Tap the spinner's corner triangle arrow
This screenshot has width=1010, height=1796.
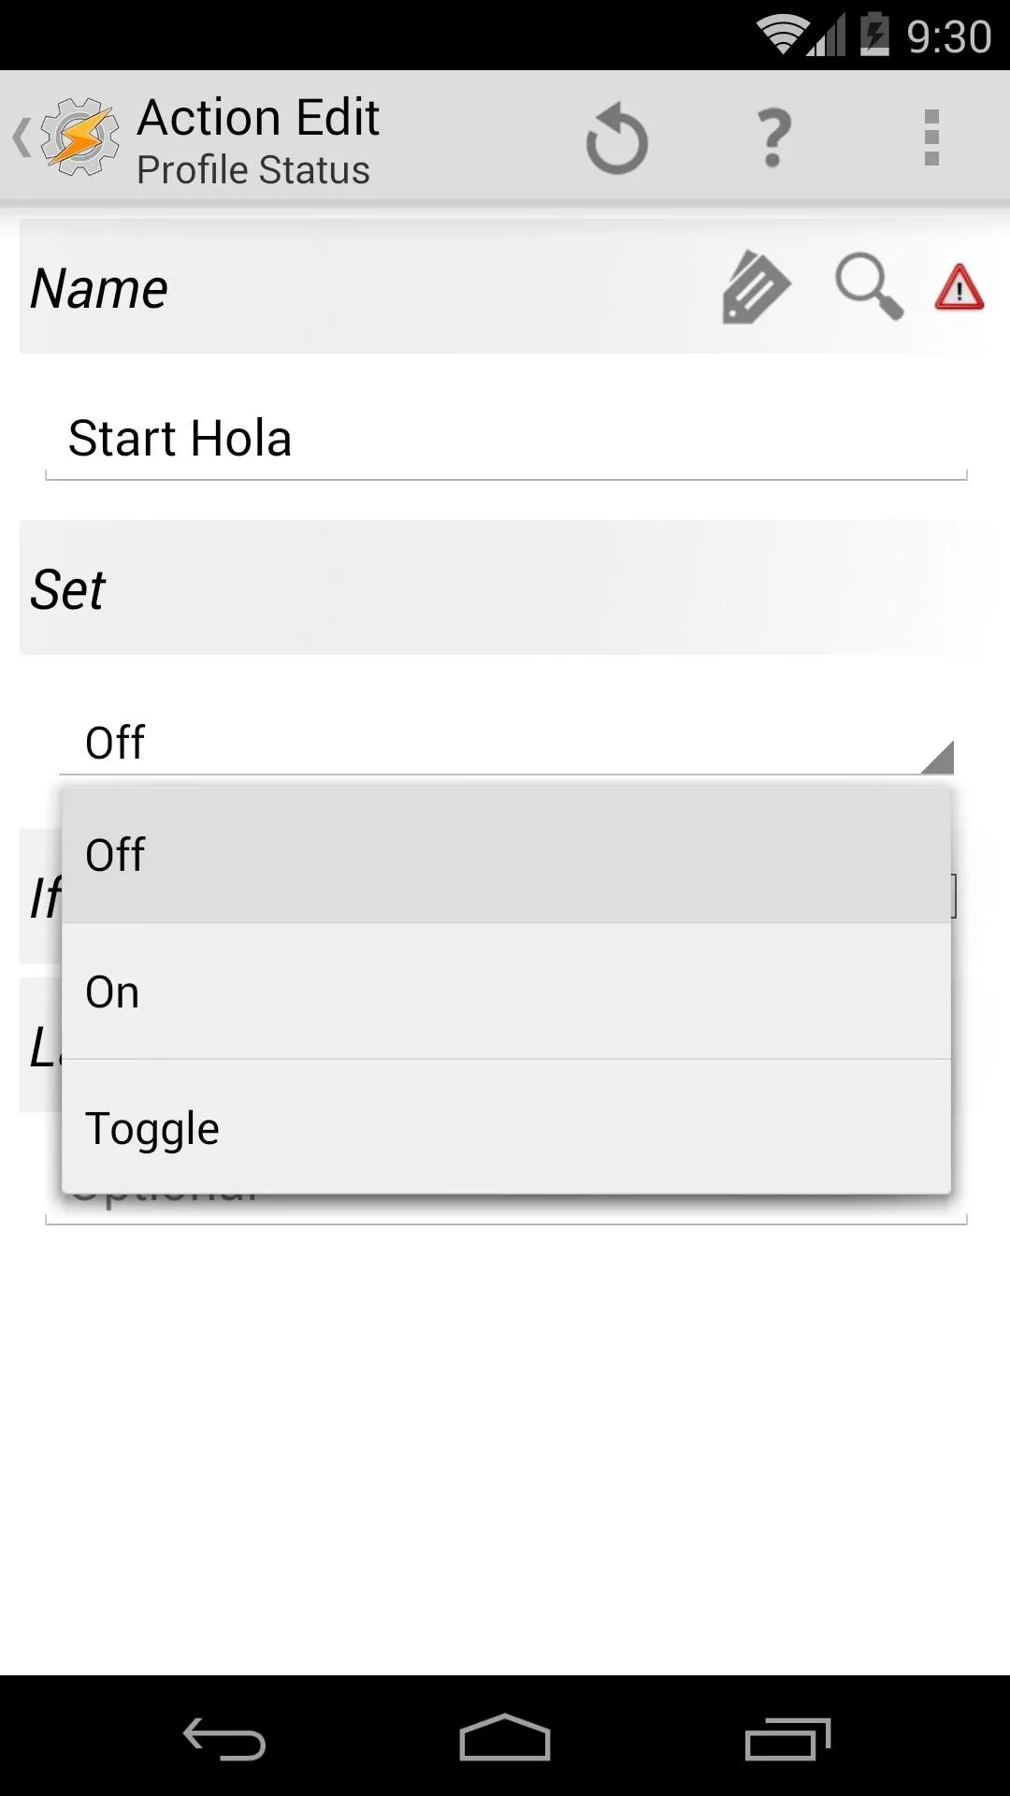tap(938, 758)
